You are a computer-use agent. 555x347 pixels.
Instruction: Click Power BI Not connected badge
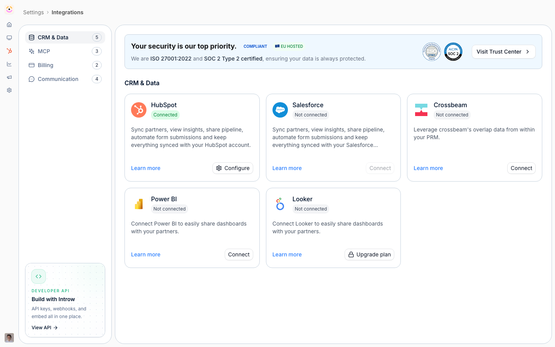pos(170,209)
